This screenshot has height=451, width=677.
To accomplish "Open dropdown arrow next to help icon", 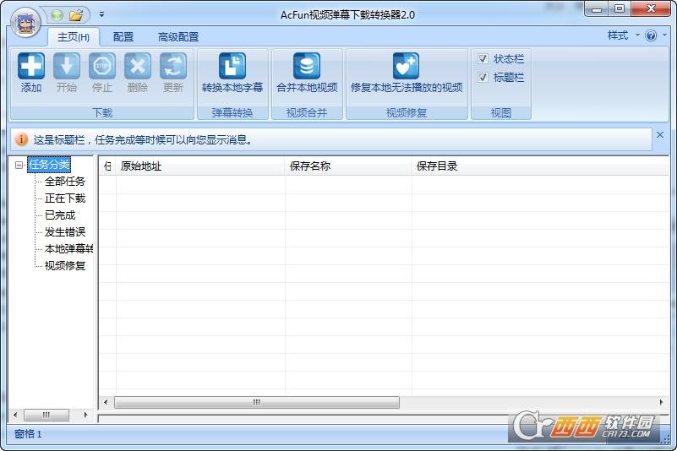I will 664,35.
